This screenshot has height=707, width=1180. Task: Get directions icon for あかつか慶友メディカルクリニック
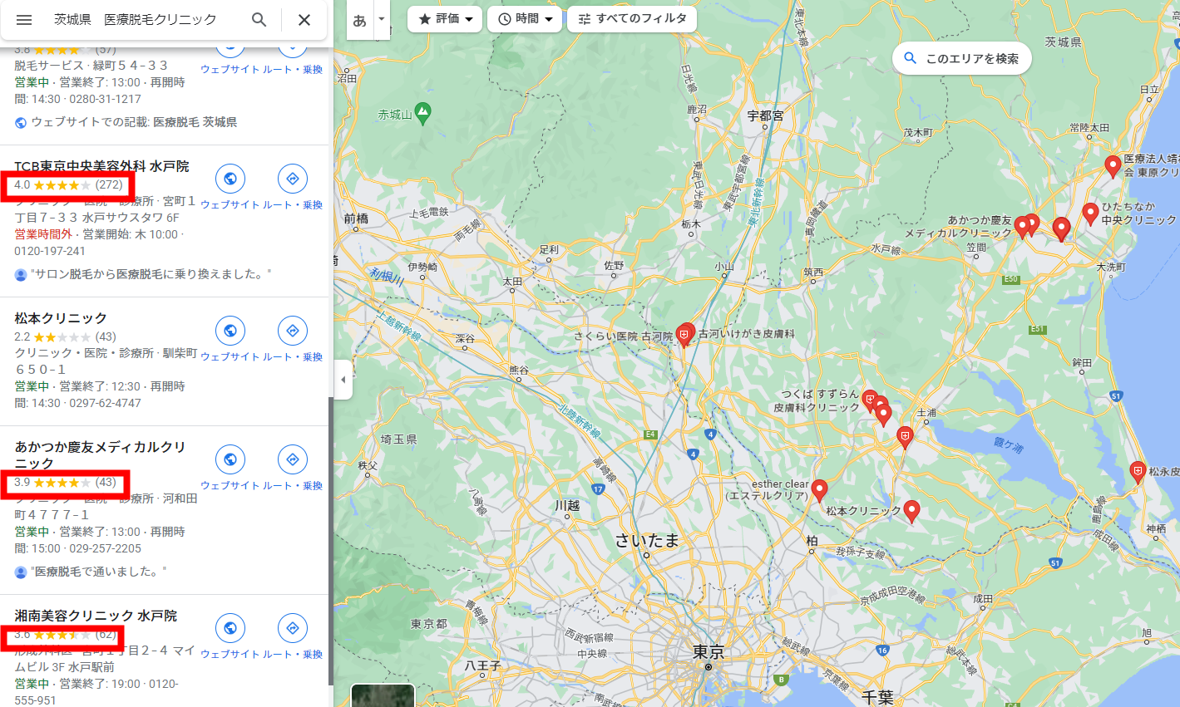coord(293,459)
